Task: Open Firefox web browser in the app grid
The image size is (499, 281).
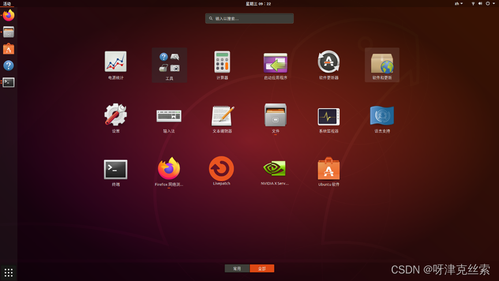Action: click(x=168, y=172)
